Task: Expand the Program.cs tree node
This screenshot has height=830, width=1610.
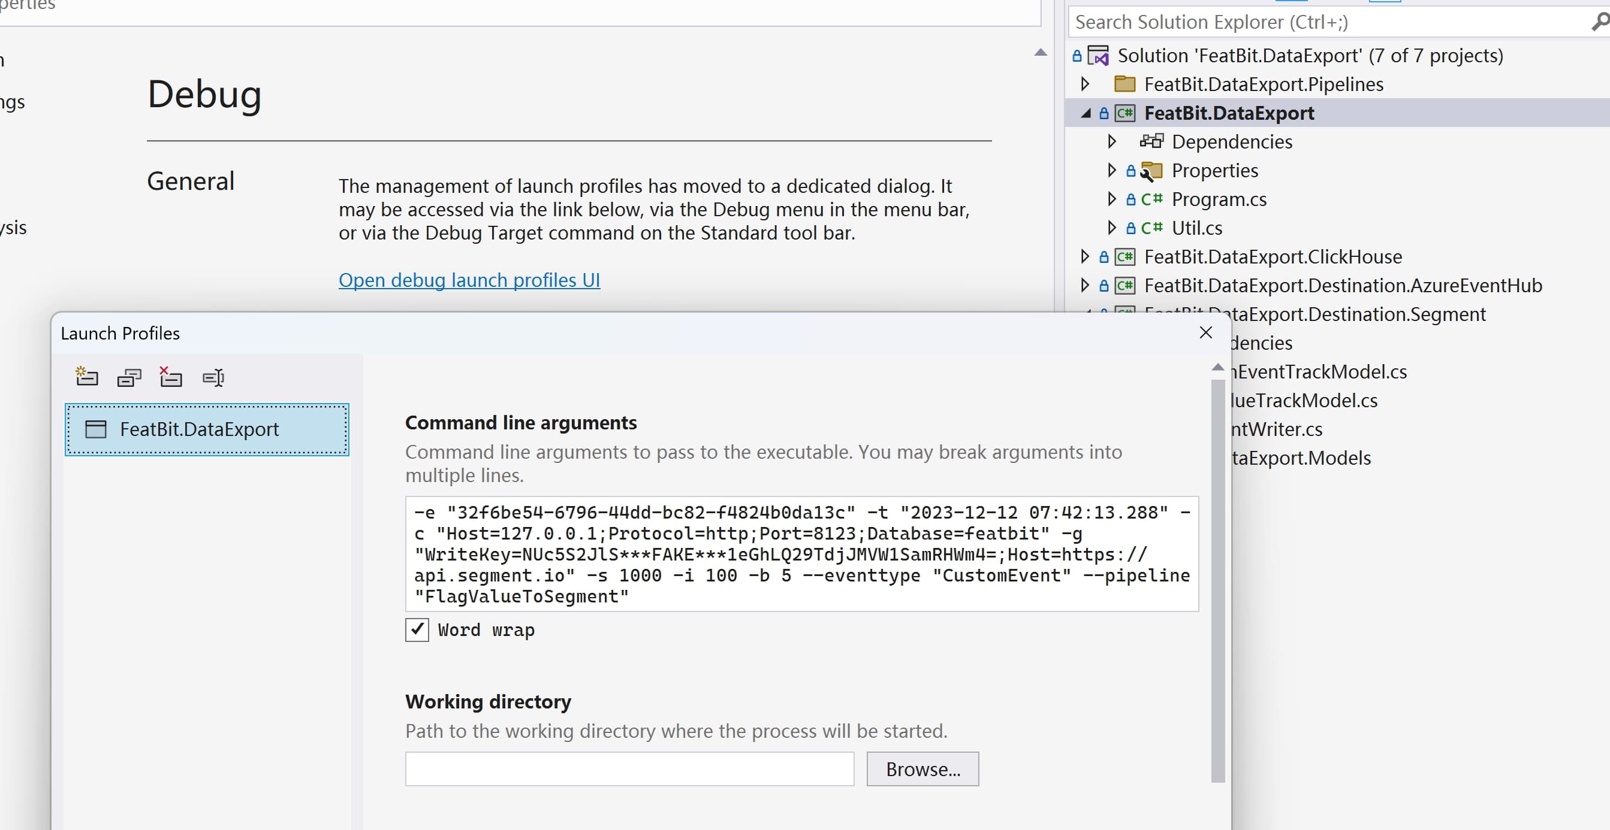Action: tap(1111, 199)
